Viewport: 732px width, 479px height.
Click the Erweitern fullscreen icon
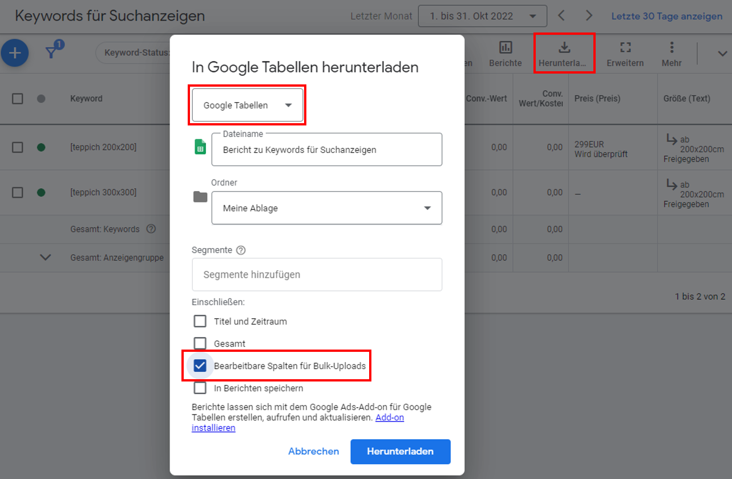625,48
